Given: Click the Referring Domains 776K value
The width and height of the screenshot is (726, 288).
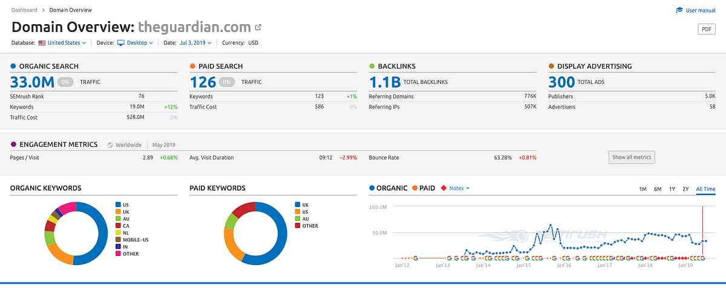Looking at the screenshot, I should (531, 96).
